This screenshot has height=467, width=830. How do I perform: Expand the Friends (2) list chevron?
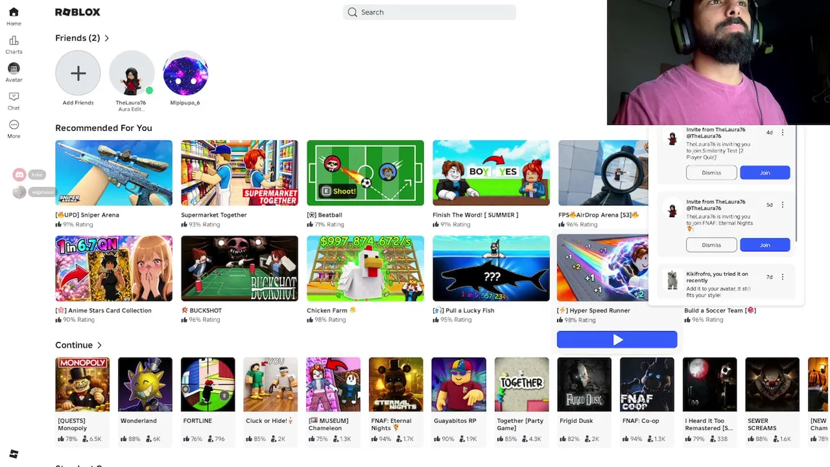(107, 38)
